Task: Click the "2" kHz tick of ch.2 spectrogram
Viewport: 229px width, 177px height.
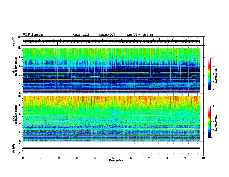Action: coord(20,132)
